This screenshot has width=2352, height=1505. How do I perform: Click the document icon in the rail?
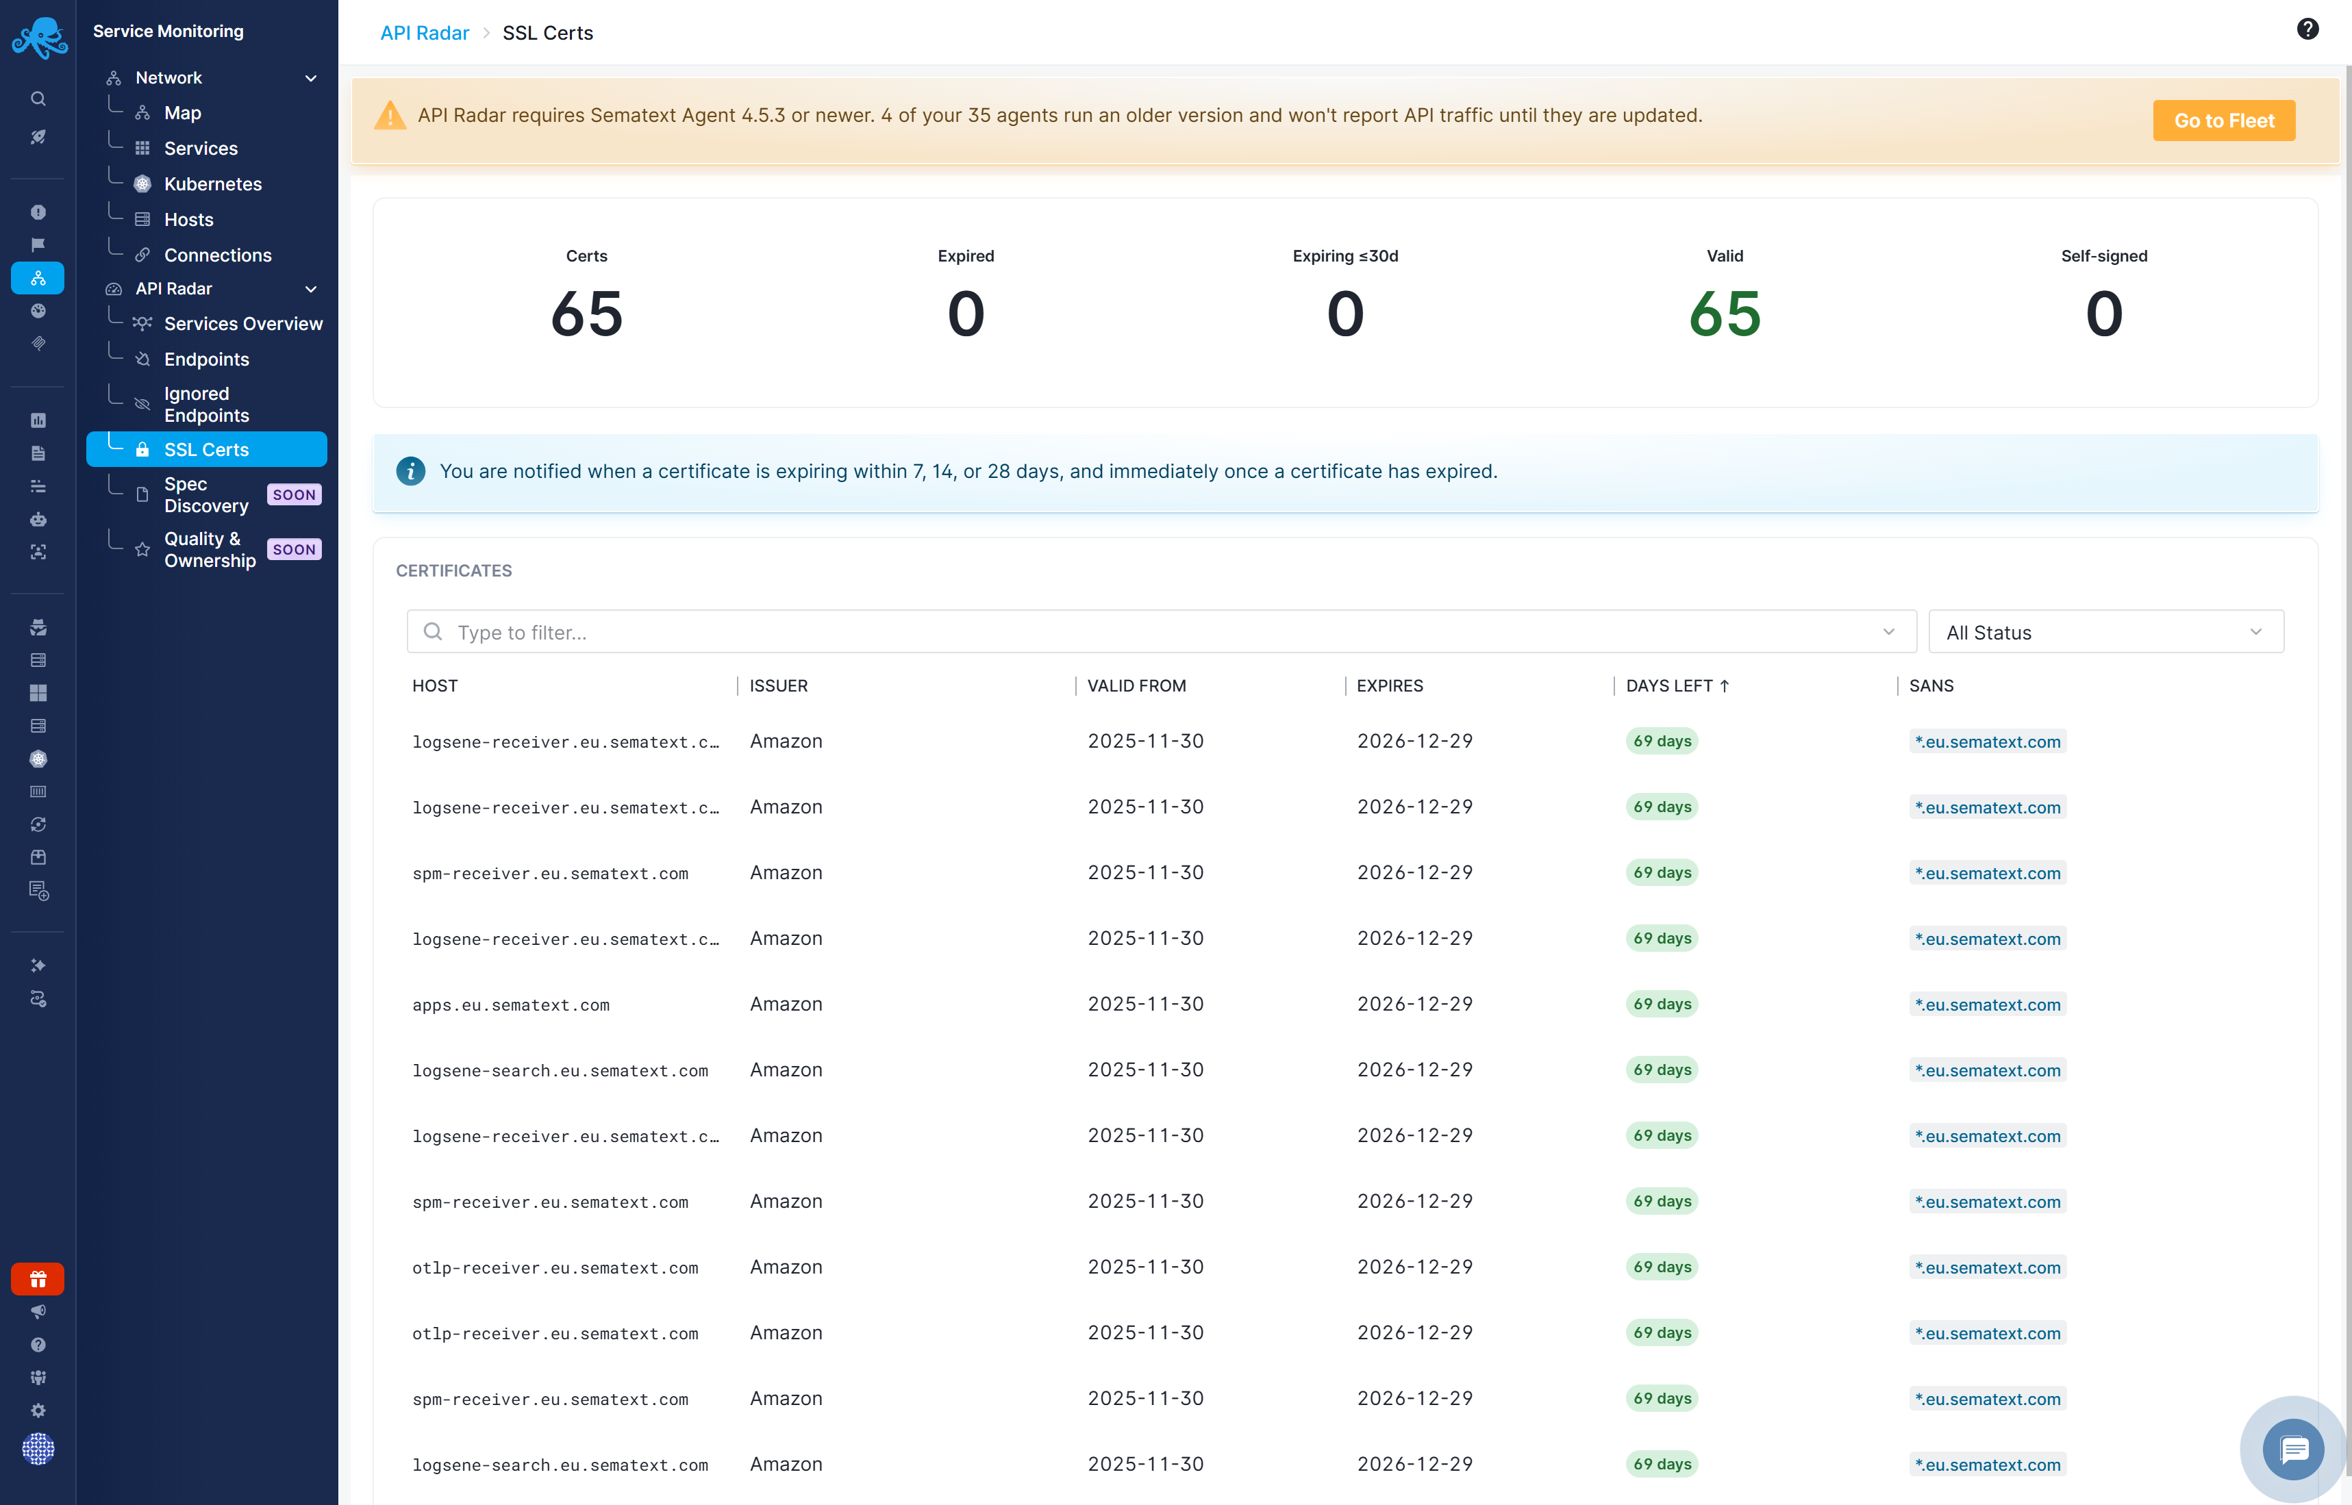click(x=38, y=453)
